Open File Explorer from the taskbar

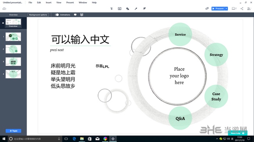(x=82, y=139)
